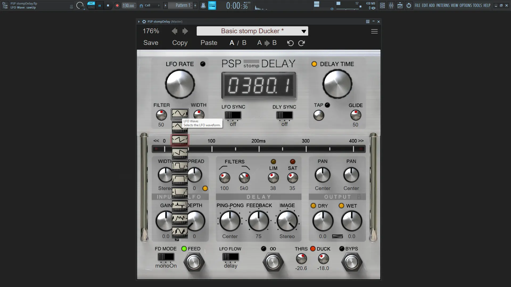Click the undo arrow in plugin header
This screenshot has height=287, width=511.
tap(290, 43)
